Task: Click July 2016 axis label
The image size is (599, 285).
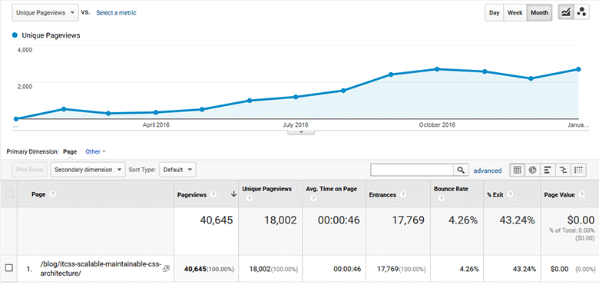Action: [x=295, y=125]
